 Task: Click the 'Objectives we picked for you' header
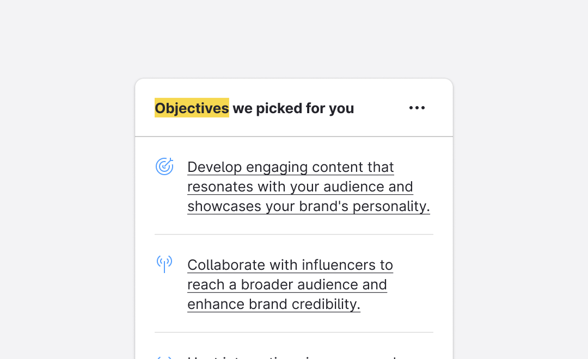(x=254, y=108)
